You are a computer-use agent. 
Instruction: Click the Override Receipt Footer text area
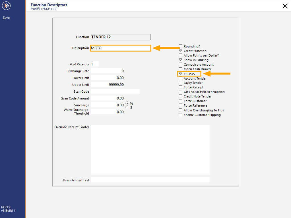point(150,149)
